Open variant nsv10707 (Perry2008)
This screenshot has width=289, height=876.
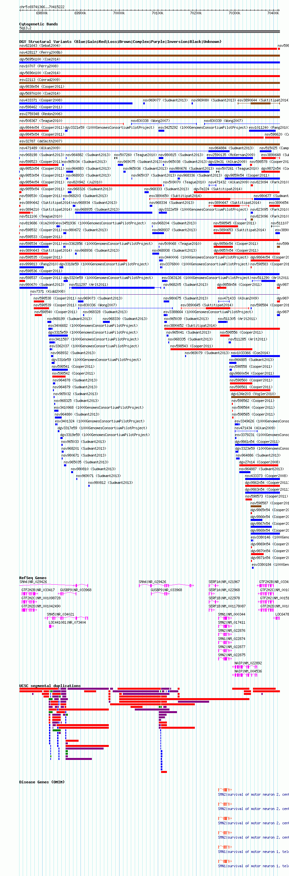pyautogui.click(x=39, y=66)
